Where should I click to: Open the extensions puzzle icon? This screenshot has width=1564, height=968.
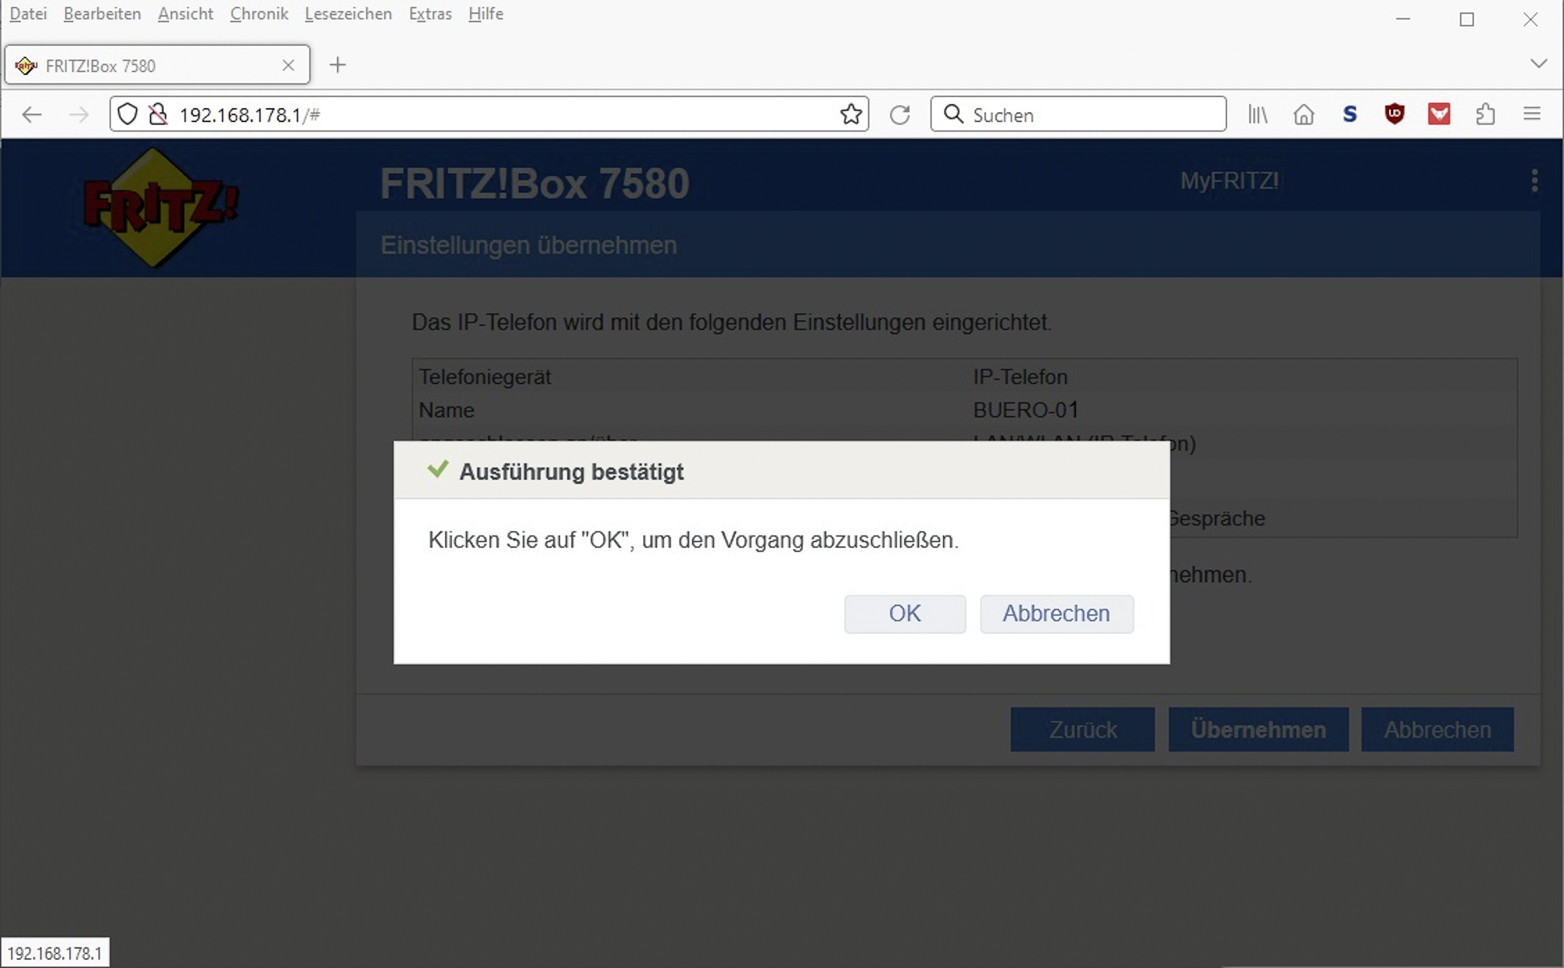click(1485, 115)
